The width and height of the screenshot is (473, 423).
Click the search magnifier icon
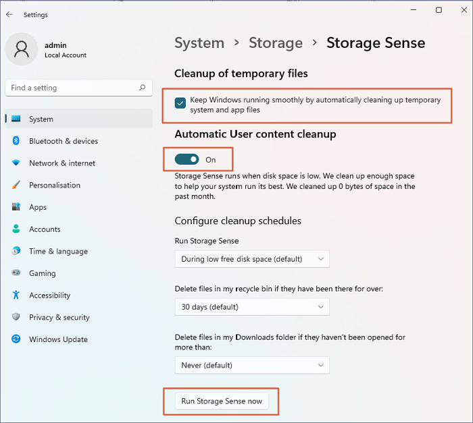142,88
